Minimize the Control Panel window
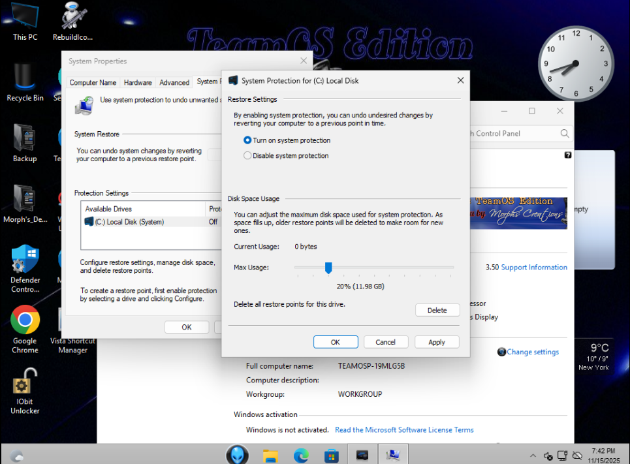630x464 pixels. click(504, 111)
